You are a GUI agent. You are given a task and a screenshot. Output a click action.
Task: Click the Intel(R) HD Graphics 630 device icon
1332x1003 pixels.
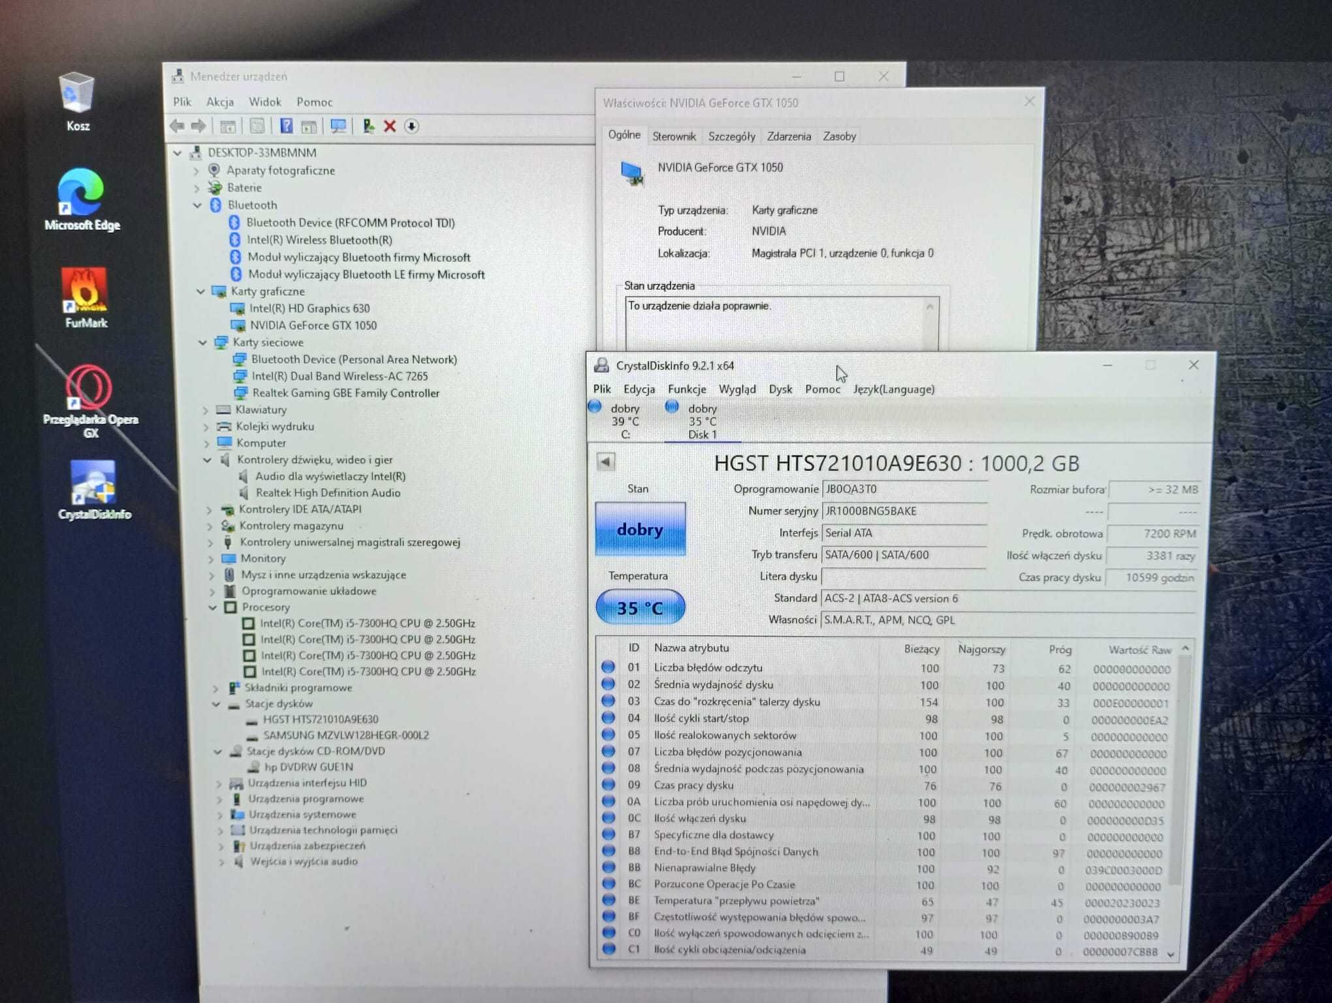point(238,308)
